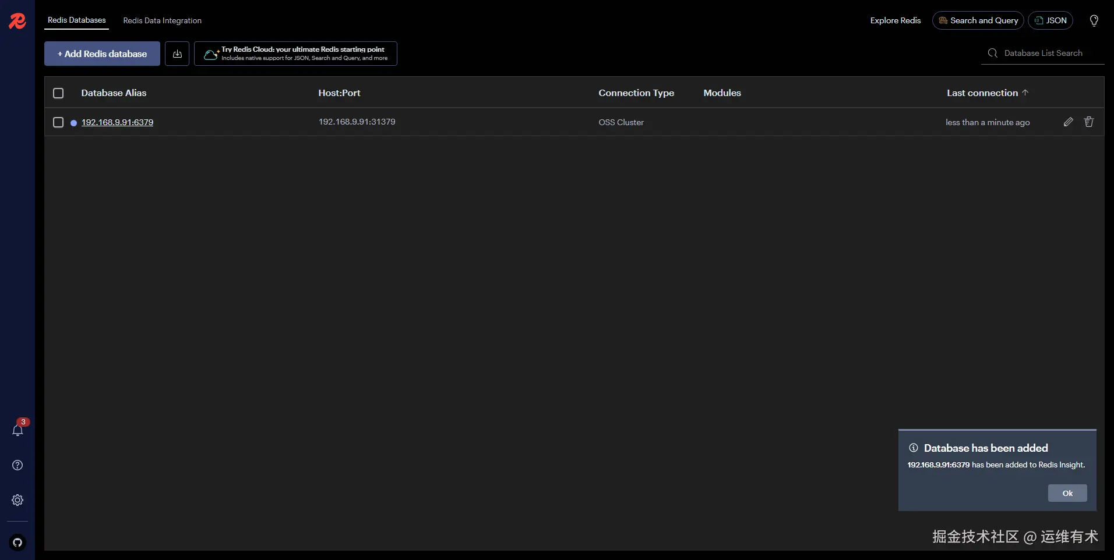Toggle the database connection status dot
The height and width of the screenshot is (560, 1114).
73,122
